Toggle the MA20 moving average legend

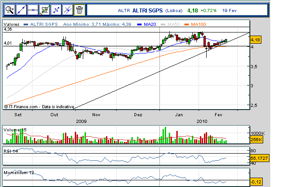pos(150,24)
